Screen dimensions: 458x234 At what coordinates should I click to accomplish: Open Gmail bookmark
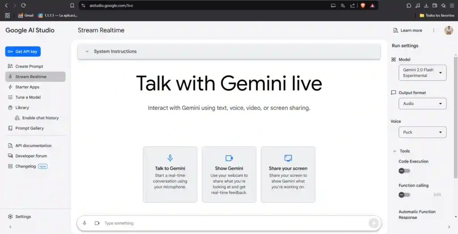click(x=25, y=16)
